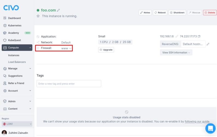The width and height of the screenshot is (217, 137).
Task: Open the chat support bubble
Action: tap(210, 128)
